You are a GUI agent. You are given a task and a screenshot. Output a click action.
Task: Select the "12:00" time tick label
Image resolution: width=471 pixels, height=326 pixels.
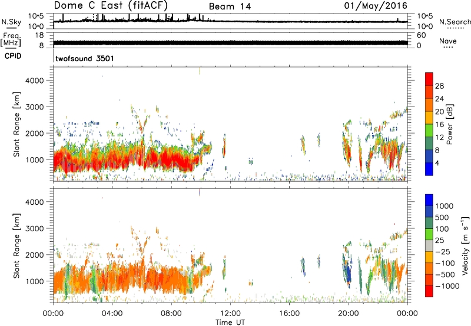pos(230,314)
